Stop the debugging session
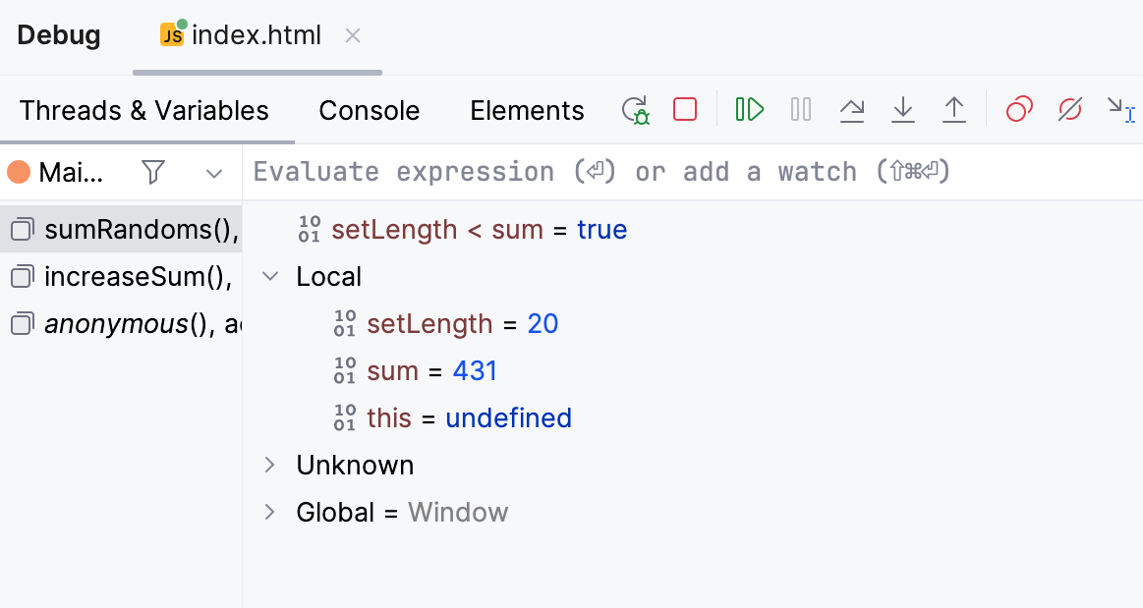 685,109
